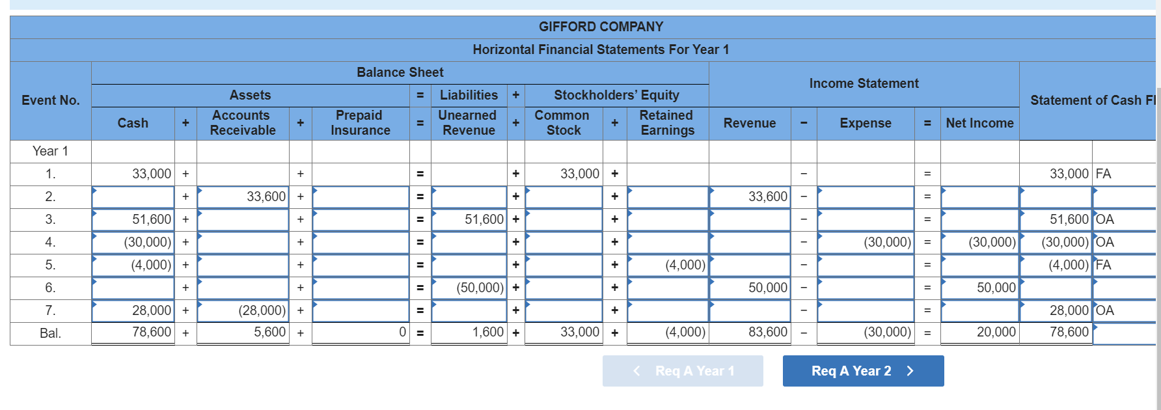Select Prepaid Insurance cell in event 2
This screenshot has width=1161, height=410.
(361, 197)
